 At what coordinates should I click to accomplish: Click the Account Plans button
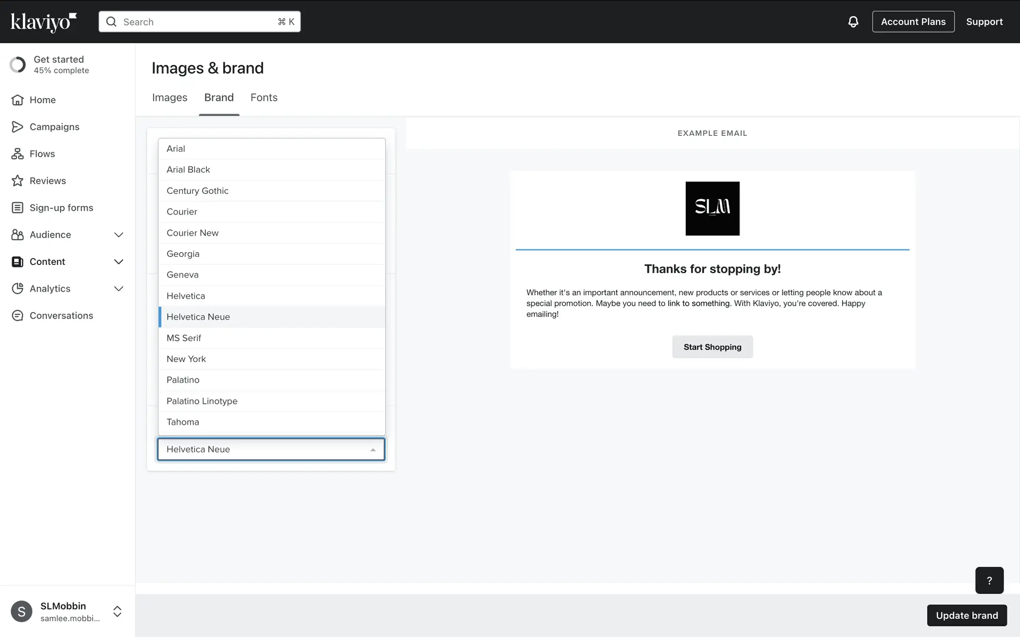[x=913, y=22]
